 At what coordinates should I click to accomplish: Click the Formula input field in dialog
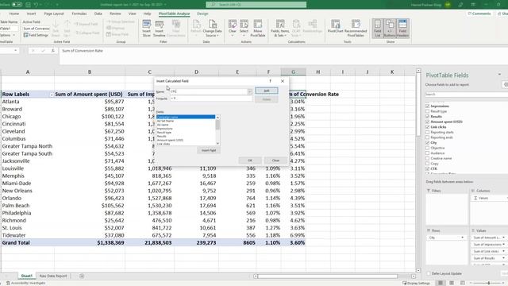coord(211,99)
